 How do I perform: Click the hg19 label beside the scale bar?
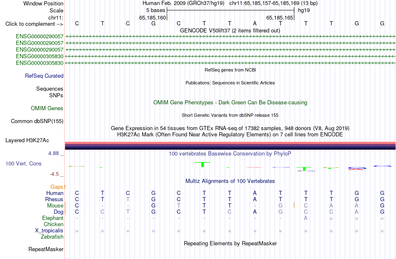[304, 10]
